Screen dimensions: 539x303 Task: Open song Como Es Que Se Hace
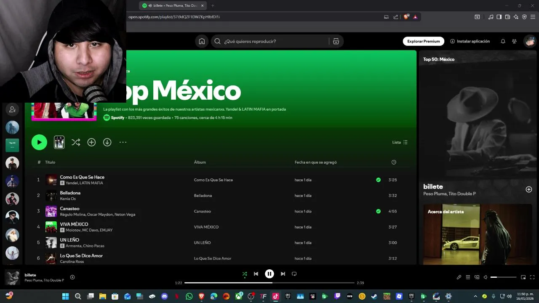[82, 177]
